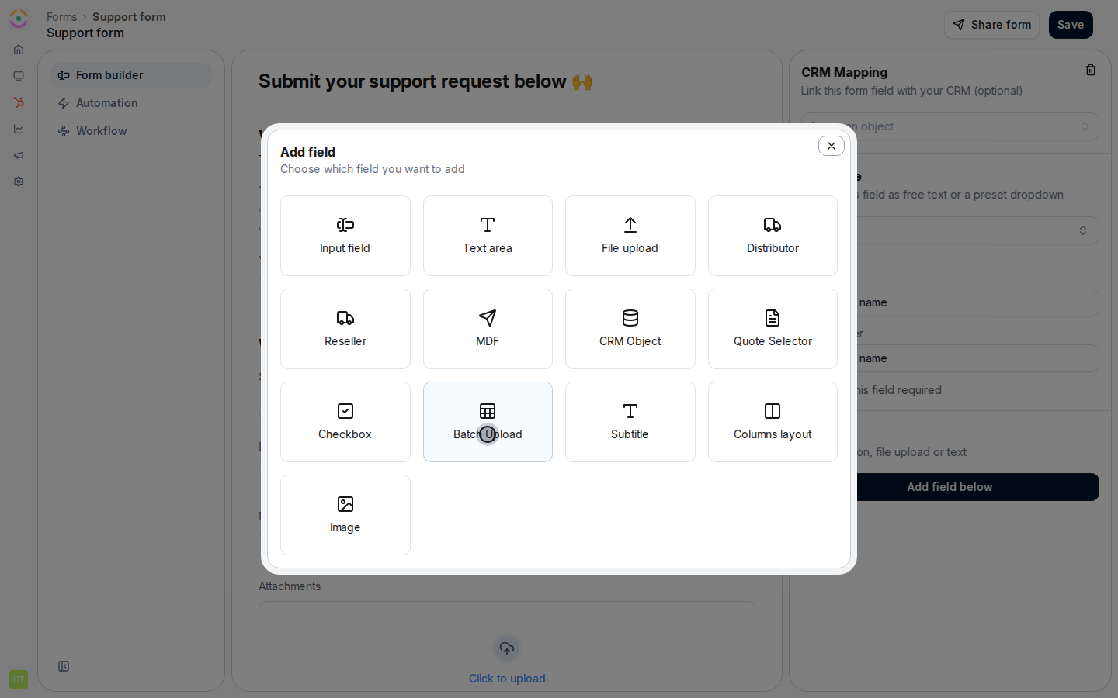Screen dimensions: 1118x698
Task: Click the Click to upload link
Action: click(x=507, y=679)
